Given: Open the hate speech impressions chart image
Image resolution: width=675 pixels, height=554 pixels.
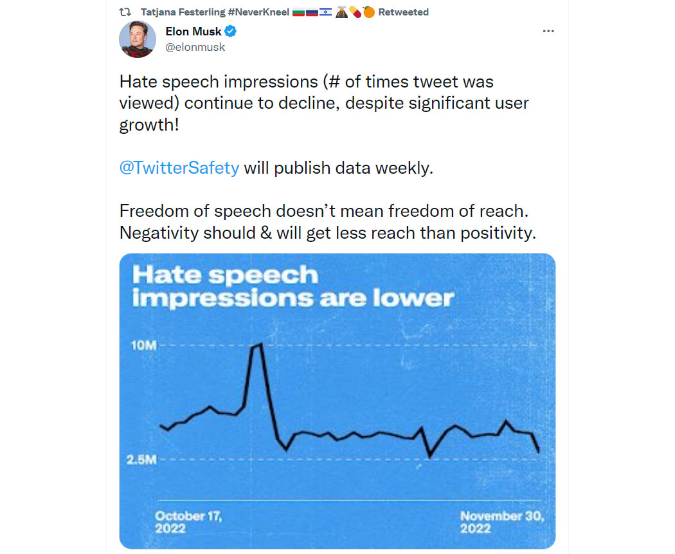Looking at the screenshot, I should pos(337,401).
